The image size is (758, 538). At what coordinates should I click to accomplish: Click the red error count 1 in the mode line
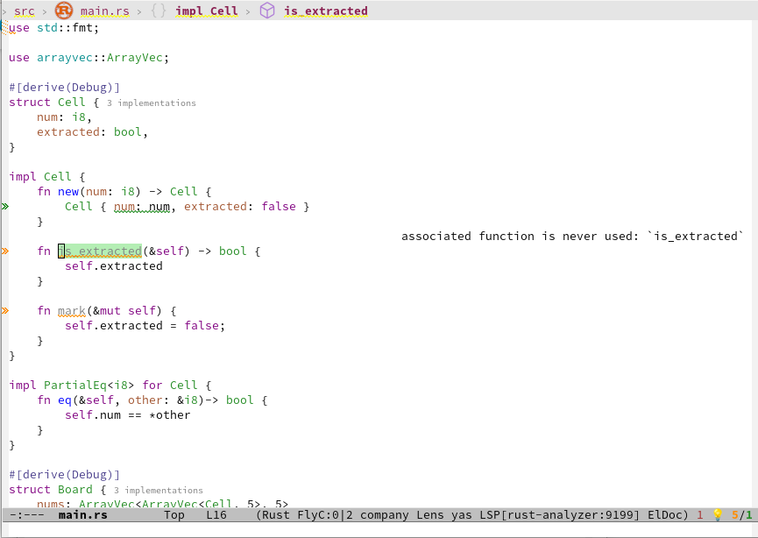point(699,515)
